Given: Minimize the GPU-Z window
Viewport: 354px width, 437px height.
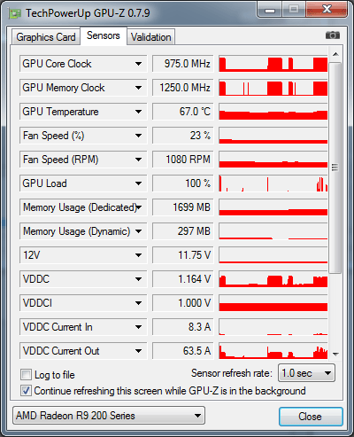Looking at the screenshot, I should click(x=270, y=10).
